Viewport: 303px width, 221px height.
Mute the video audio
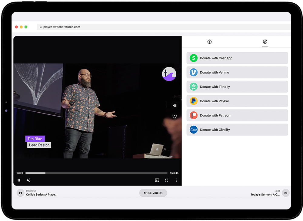pos(28,180)
